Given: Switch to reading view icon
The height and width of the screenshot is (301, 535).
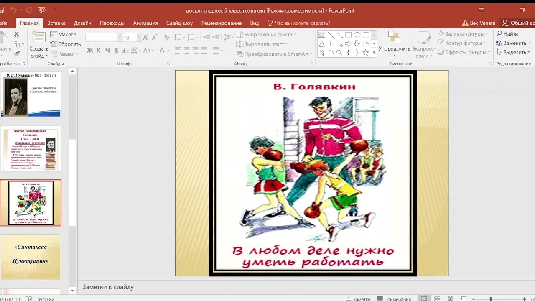Looking at the screenshot, I should click(x=451, y=298).
